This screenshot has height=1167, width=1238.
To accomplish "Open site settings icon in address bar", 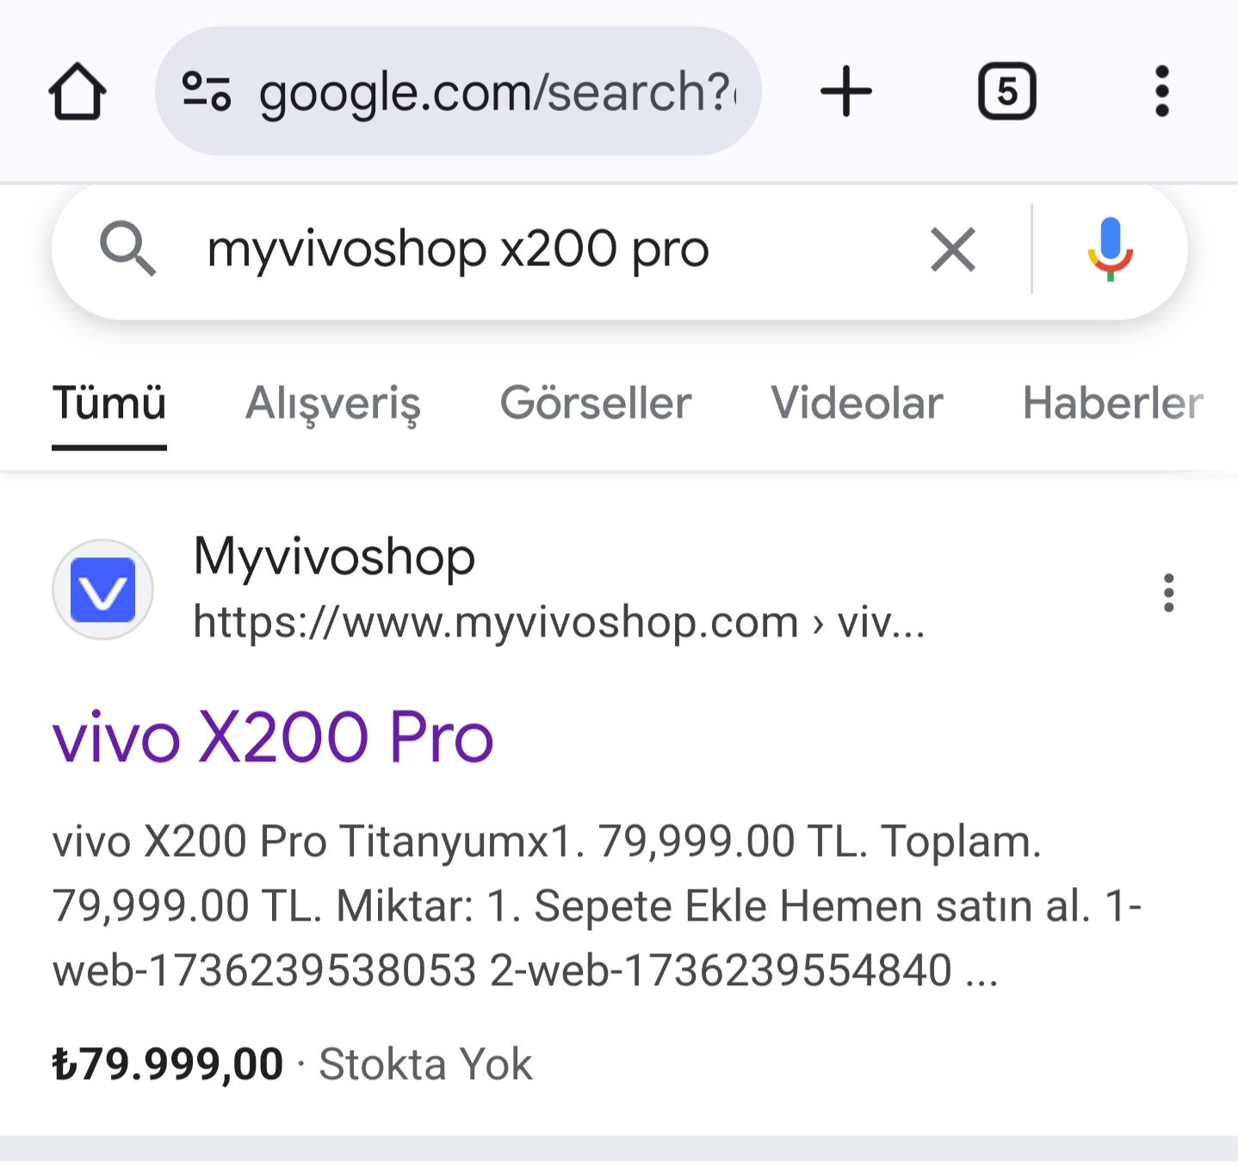I will click(x=207, y=91).
